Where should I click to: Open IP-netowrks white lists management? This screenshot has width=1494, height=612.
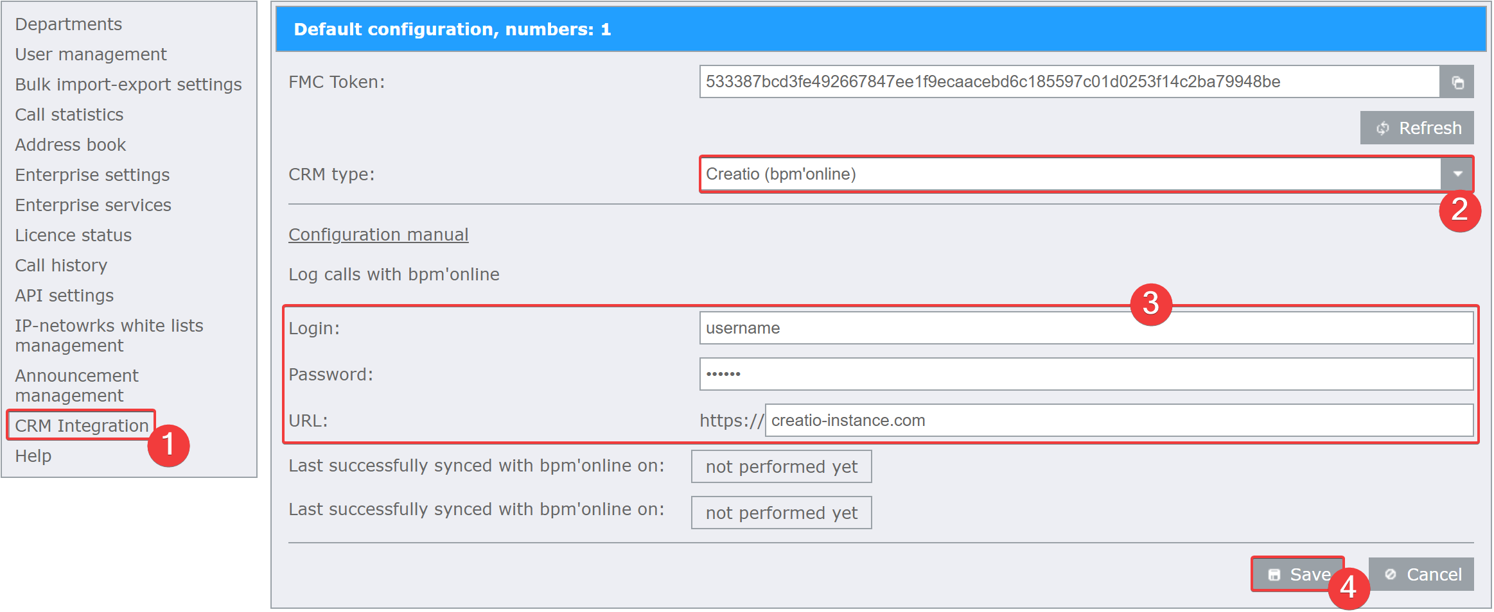(109, 336)
